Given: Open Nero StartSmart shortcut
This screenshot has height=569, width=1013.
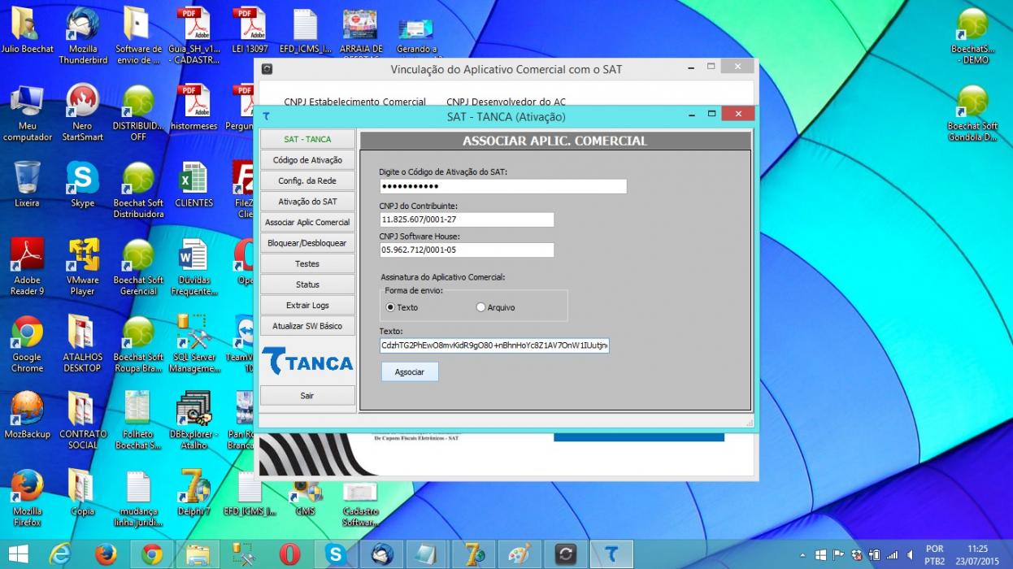Looking at the screenshot, I should pyautogui.click(x=83, y=113).
